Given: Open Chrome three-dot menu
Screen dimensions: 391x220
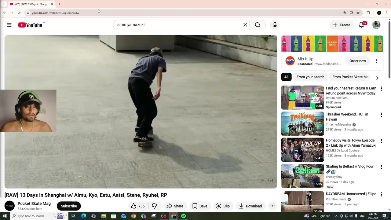Looking at the screenshot, I should 387,13.
